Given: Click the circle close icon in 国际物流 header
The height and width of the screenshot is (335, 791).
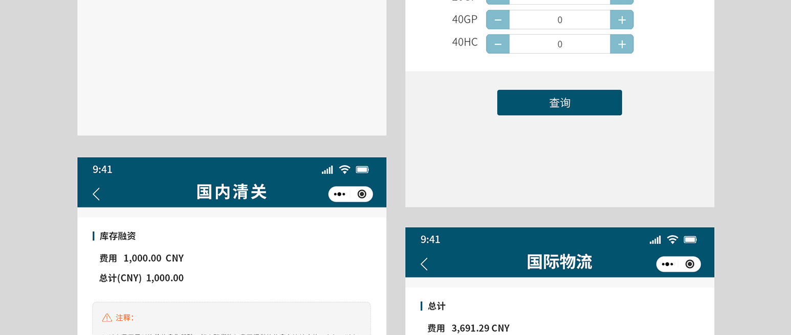Looking at the screenshot, I should pyautogui.click(x=690, y=264).
